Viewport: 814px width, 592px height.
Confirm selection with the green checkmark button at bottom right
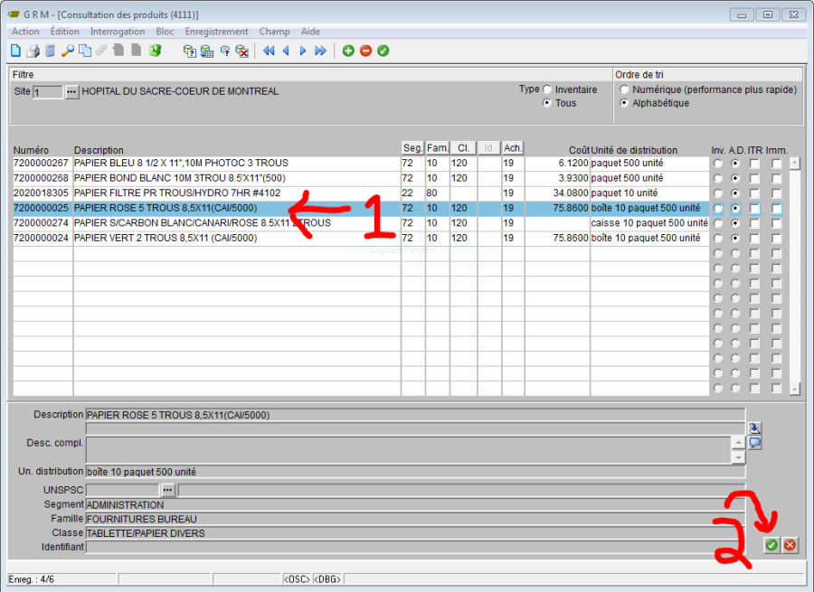(x=771, y=545)
